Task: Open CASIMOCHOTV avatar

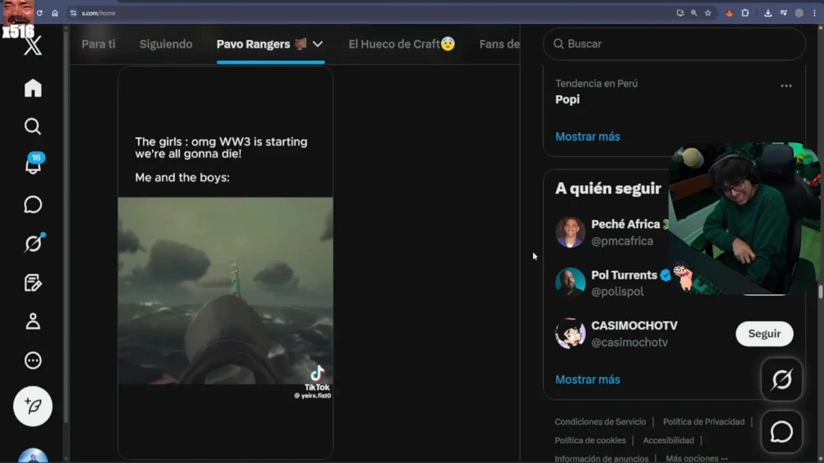Action: (x=570, y=333)
